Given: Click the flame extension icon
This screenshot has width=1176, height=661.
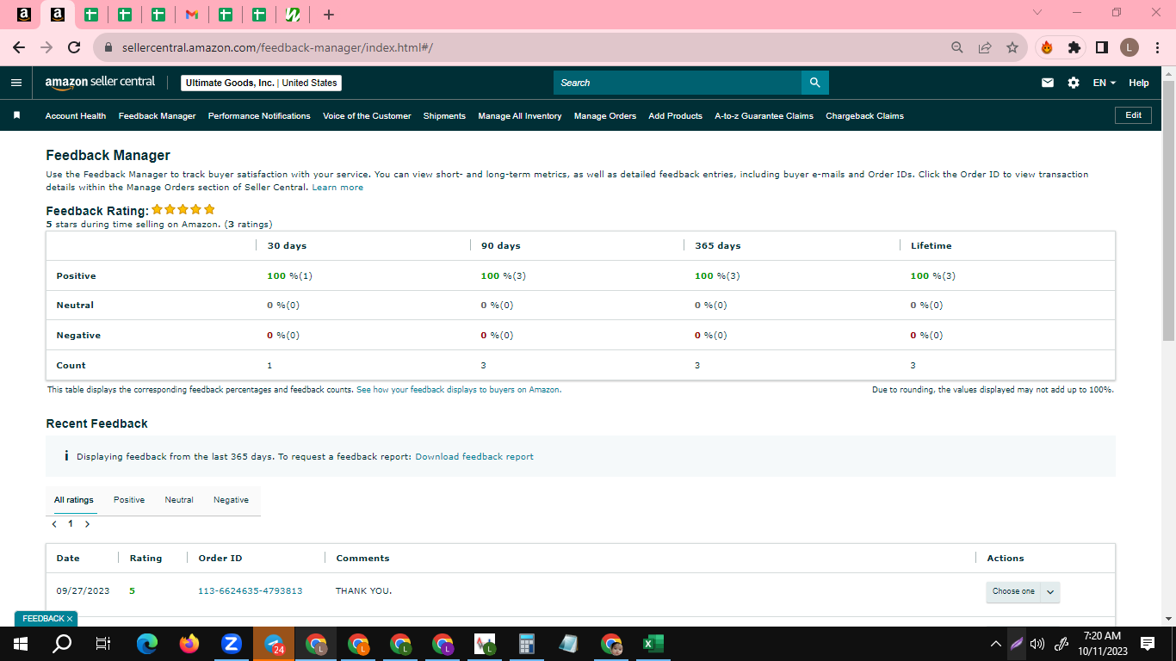Looking at the screenshot, I should [x=1047, y=47].
